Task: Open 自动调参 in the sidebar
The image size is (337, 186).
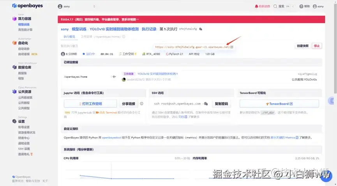Action: pos(24,49)
